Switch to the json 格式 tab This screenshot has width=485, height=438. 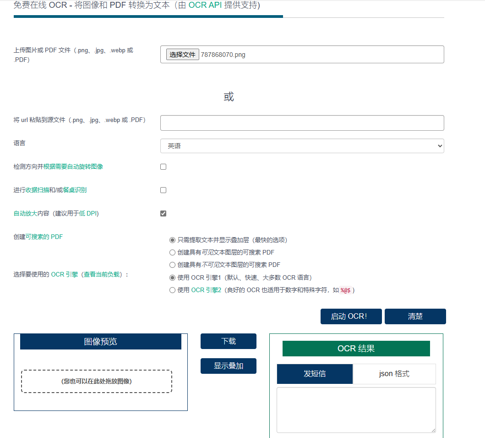pos(394,374)
